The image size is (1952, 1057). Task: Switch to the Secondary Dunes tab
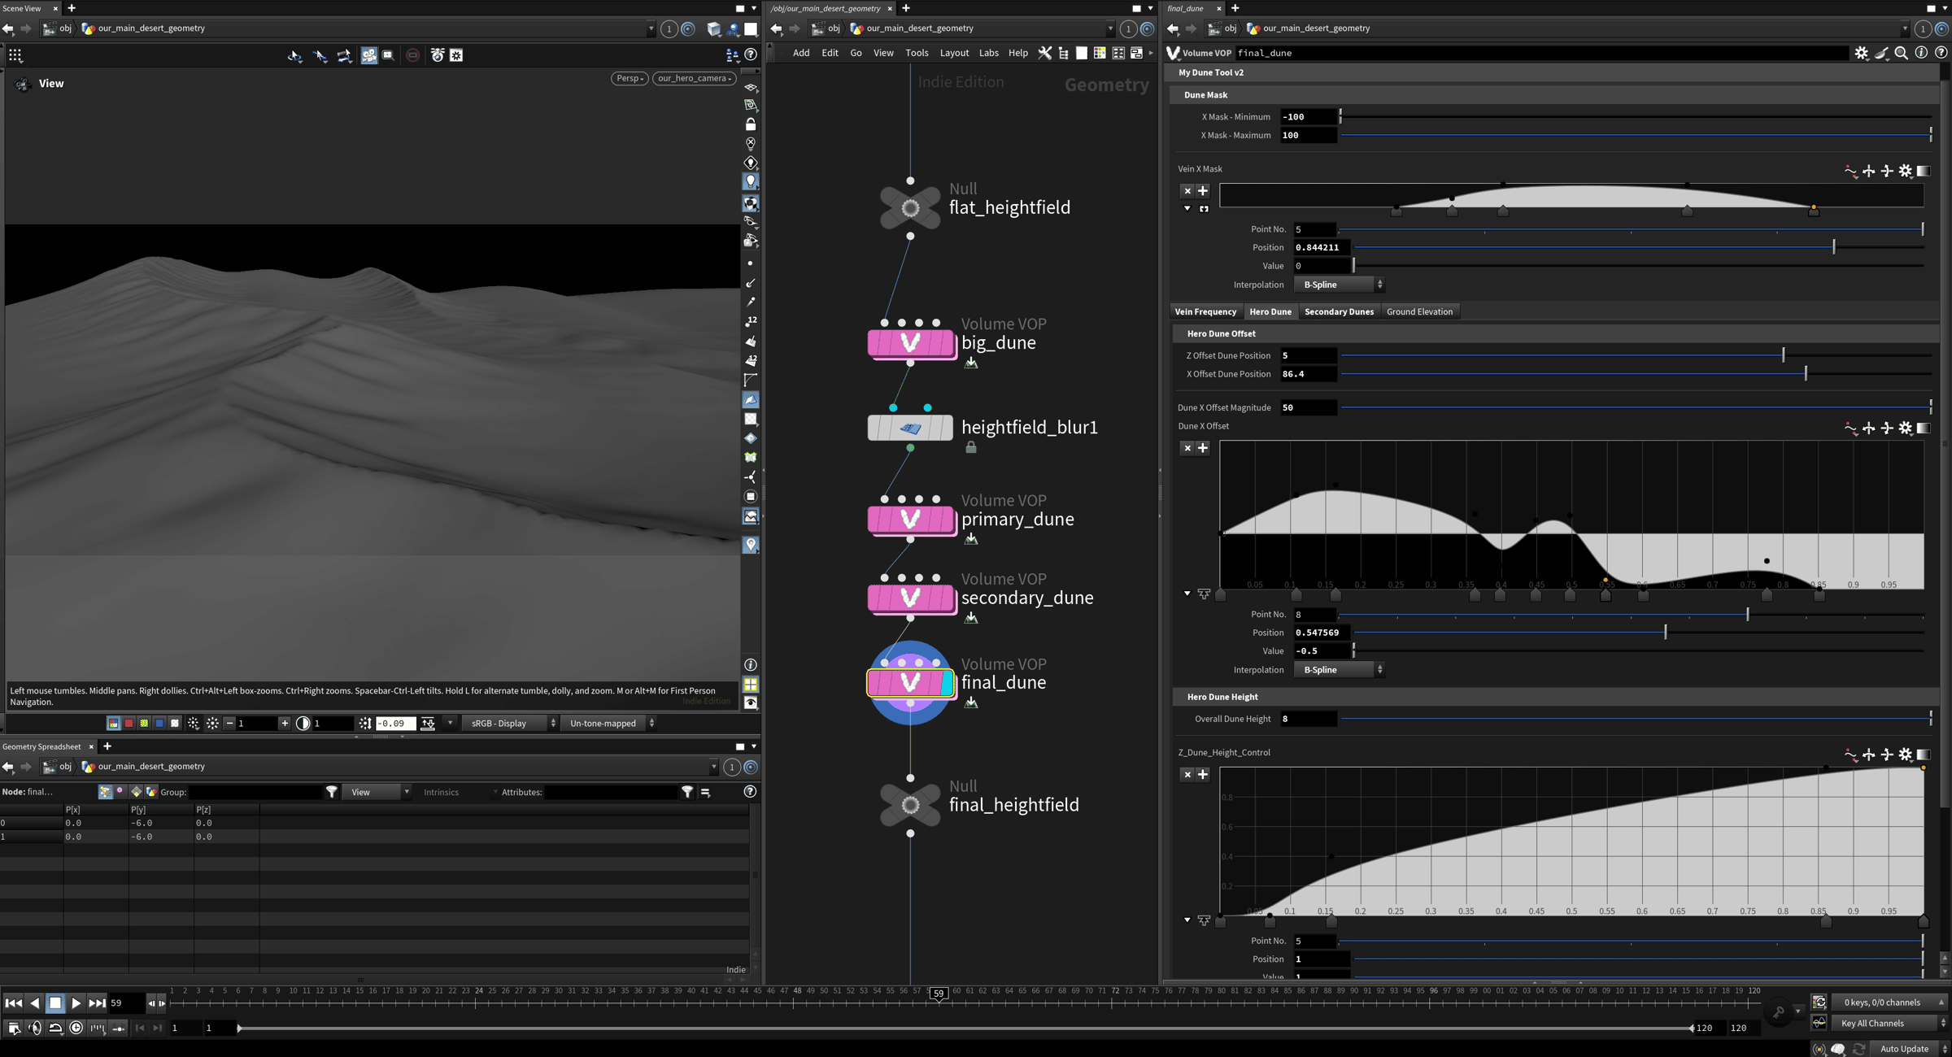[1338, 311]
